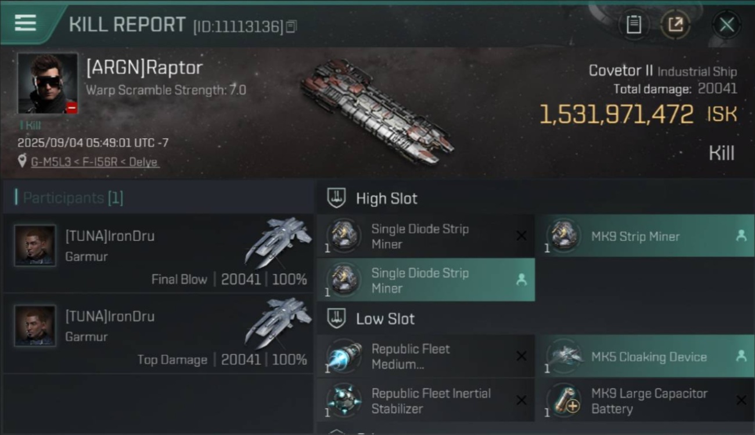The width and height of the screenshot is (755, 435).
Task: Copy the kill report ID
Action: click(292, 26)
